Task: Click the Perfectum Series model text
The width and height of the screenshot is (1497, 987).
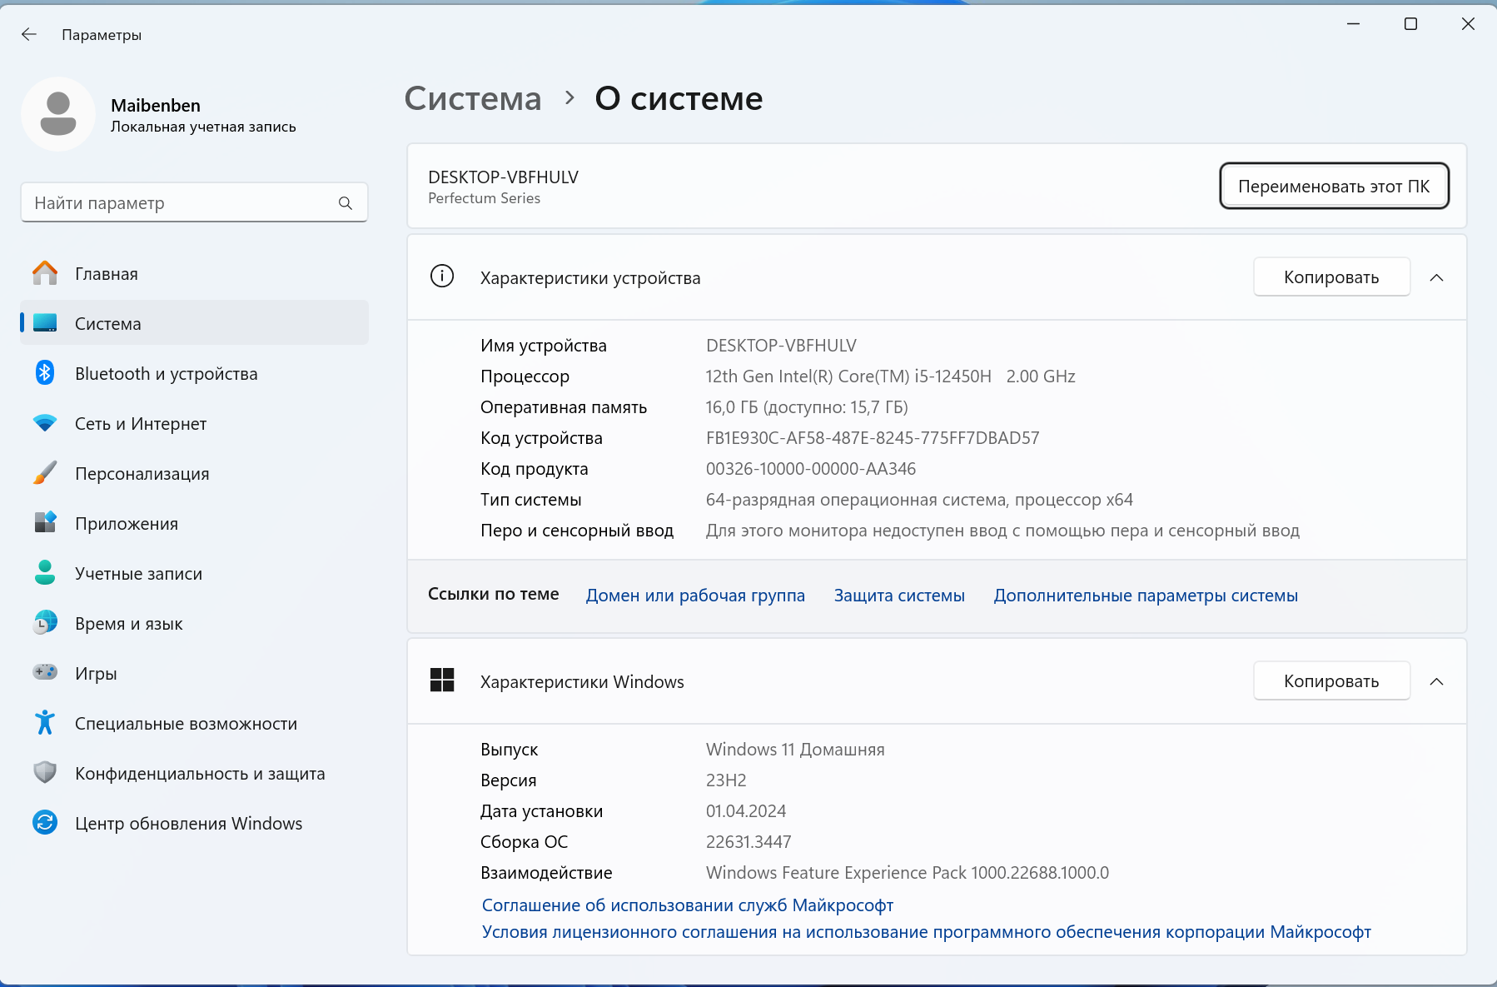Action: (x=484, y=198)
